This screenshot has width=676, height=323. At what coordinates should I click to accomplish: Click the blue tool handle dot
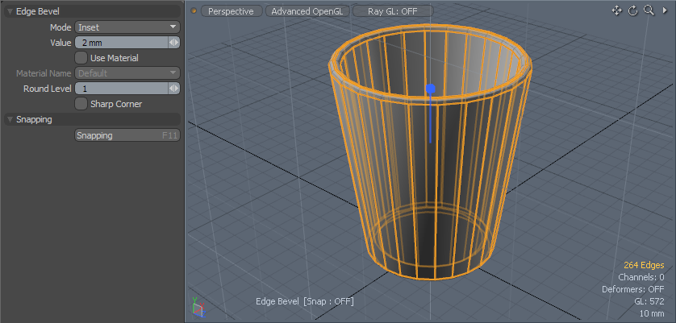pos(431,89)
